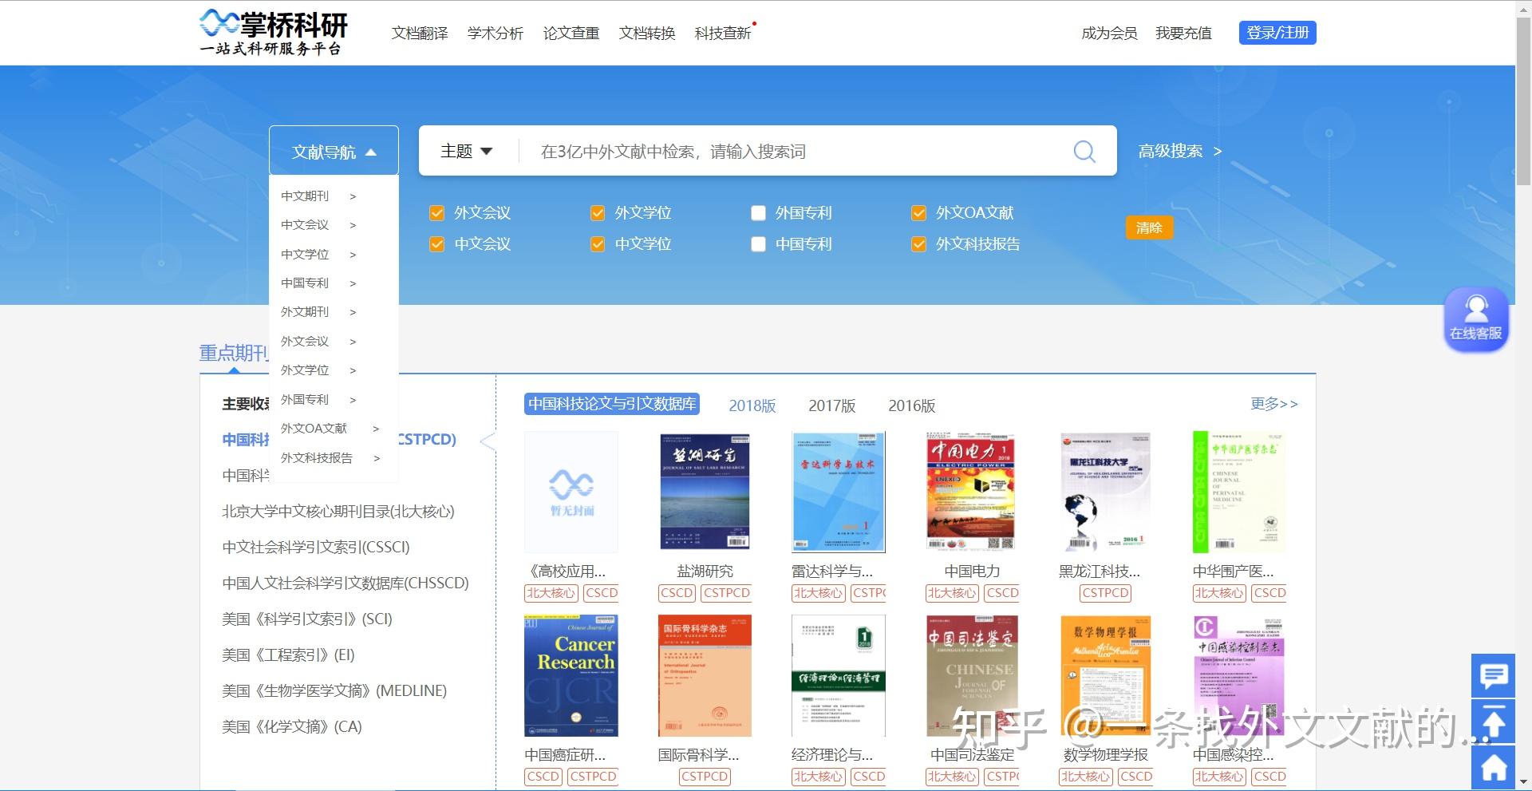Open the 中国电力 journal cover
Viewport: 1532px width, 791px height.
(x=971, y=492)
